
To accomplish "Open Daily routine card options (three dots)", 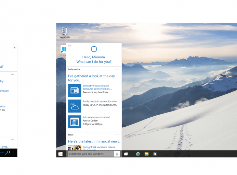I will pos(117,69).
